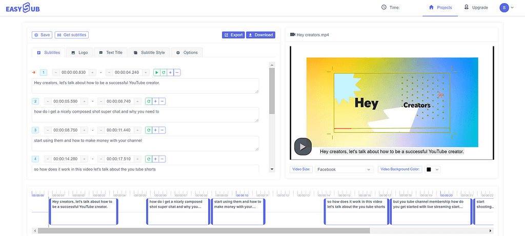Increase end time 00:00:08.740 of subtitle 2
525x236 pixels.
[137, 101]
